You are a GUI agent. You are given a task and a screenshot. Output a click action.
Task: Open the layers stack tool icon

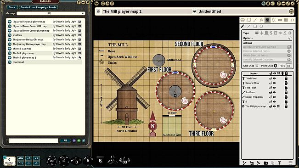click(248, 20)
